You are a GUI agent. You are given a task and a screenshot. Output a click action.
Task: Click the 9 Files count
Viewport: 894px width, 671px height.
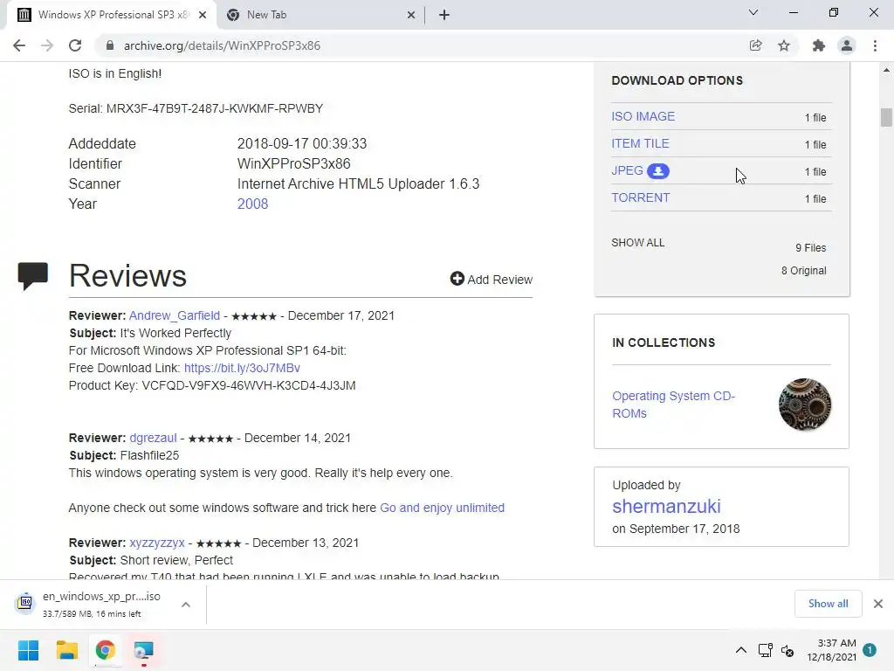(x=811, y=247)
